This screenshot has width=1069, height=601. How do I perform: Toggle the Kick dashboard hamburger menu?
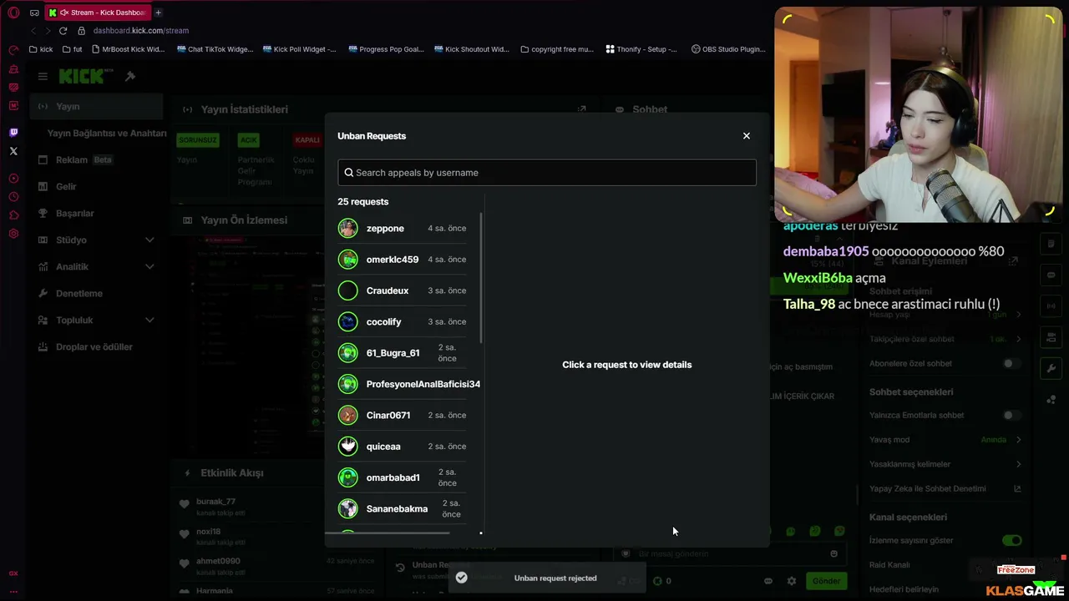(43, 76)
